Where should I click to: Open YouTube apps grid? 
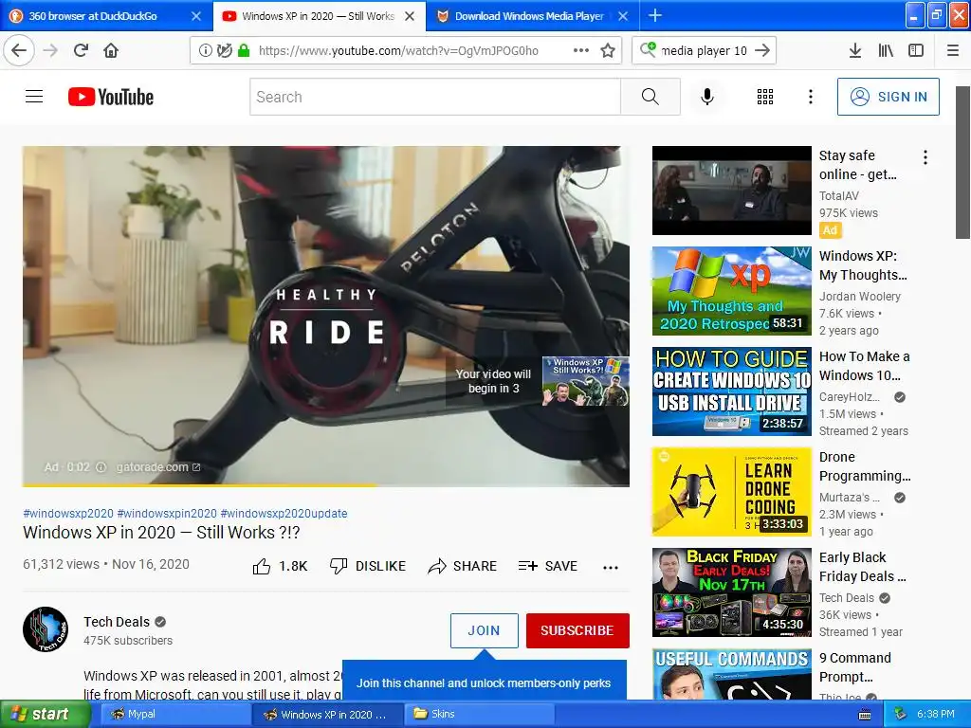[765, 97]
